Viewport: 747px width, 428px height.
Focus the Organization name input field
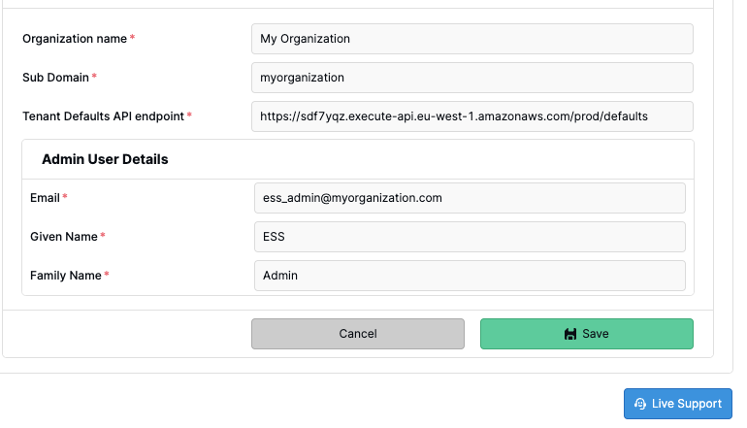click(x=472, y=39)
